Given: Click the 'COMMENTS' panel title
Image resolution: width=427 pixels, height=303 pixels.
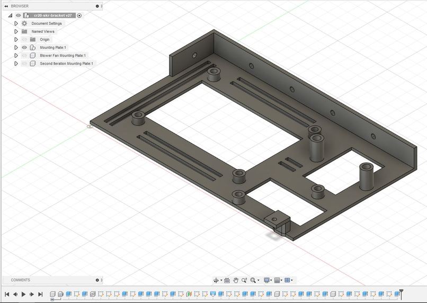Looking at the screenshot, I should [x=21, y=280].
